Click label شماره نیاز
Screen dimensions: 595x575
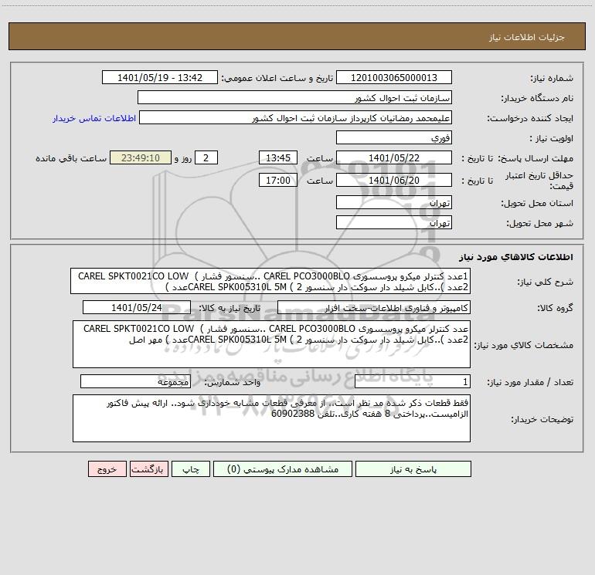pyautogui.click(x=552, y=78)
